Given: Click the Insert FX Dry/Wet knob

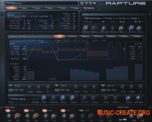Looking at the screenshot, I should click(138, 98).
